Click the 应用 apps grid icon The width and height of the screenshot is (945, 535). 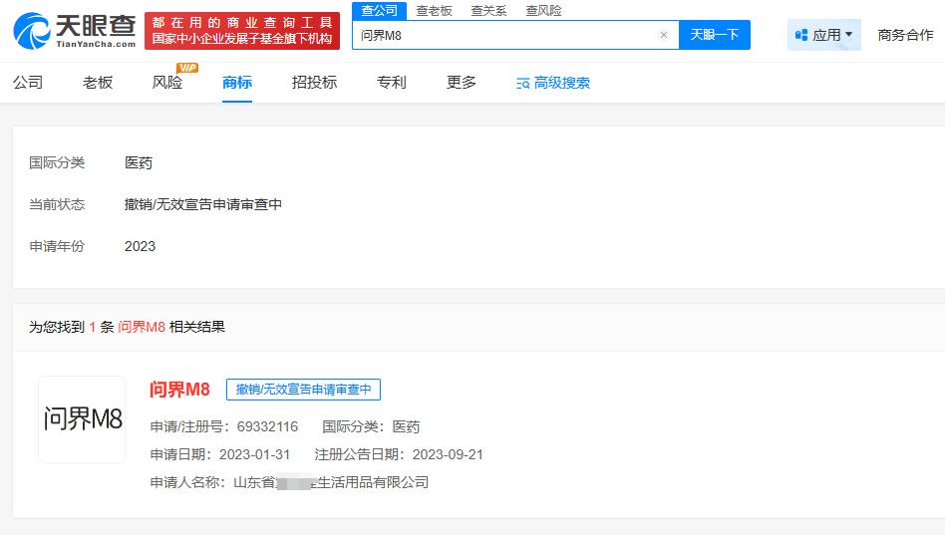click(x=801, y=35)
